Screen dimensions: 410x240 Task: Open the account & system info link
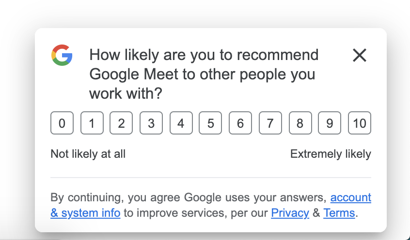click(211, 205)
